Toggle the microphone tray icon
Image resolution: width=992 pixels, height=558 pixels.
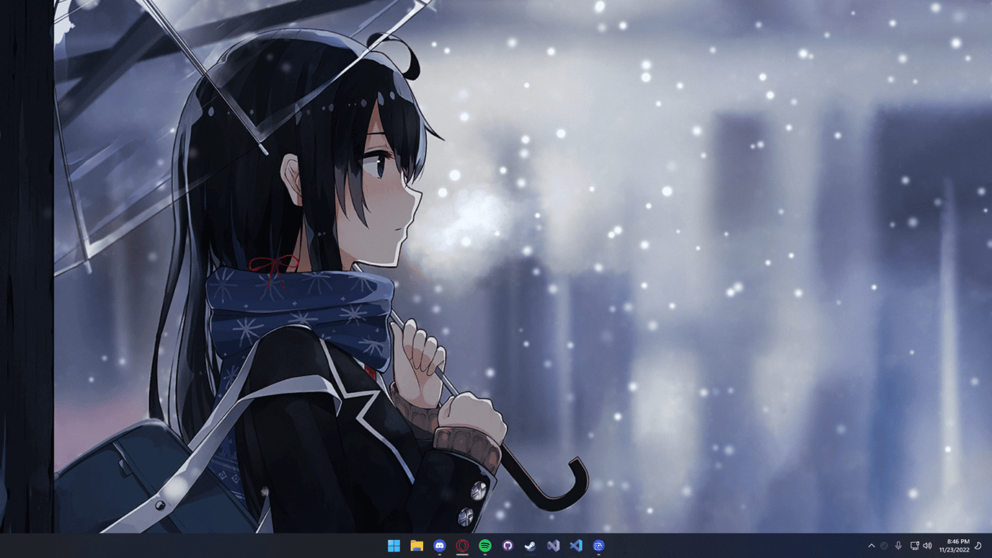(898, 546)
